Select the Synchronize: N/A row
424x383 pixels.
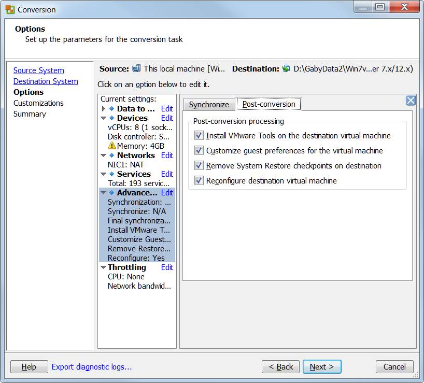[137, 211]
